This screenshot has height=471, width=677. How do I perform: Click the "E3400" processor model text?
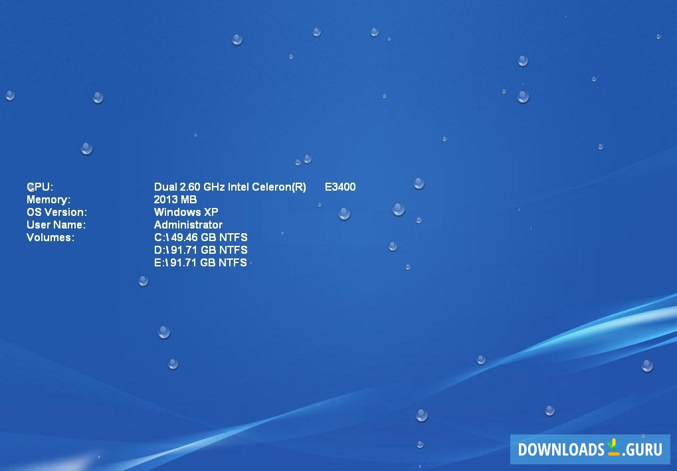coord(340,187)
